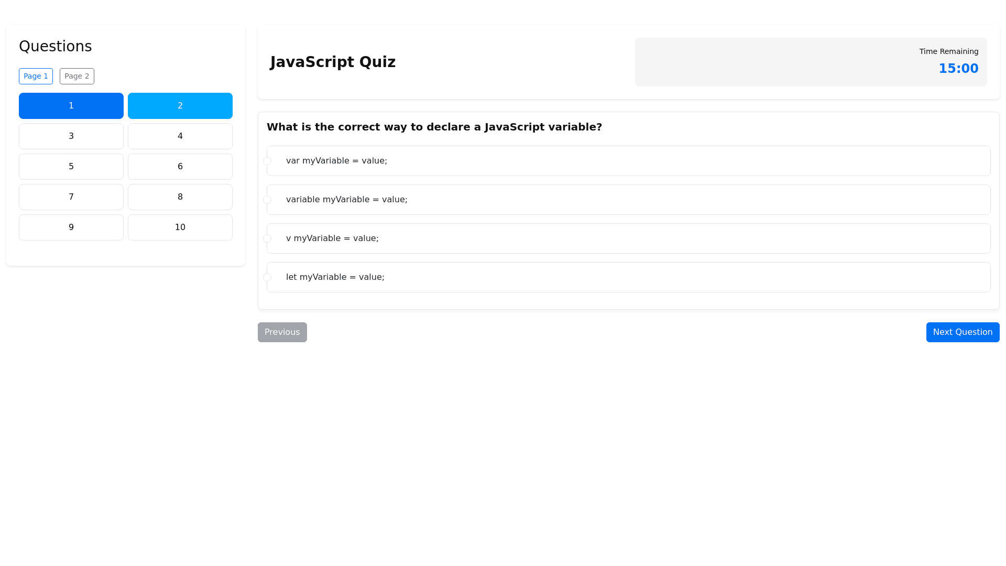Jump to question 10
The image size is (1006, 566).
[x=180, y=227]
